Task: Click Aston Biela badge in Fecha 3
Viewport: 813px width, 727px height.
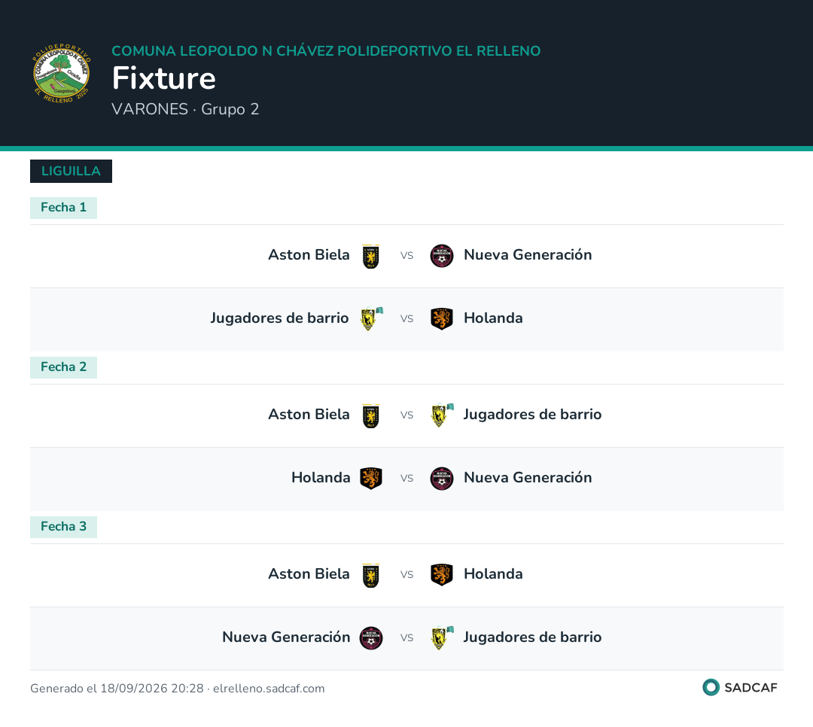Action: tap(370, 575)
